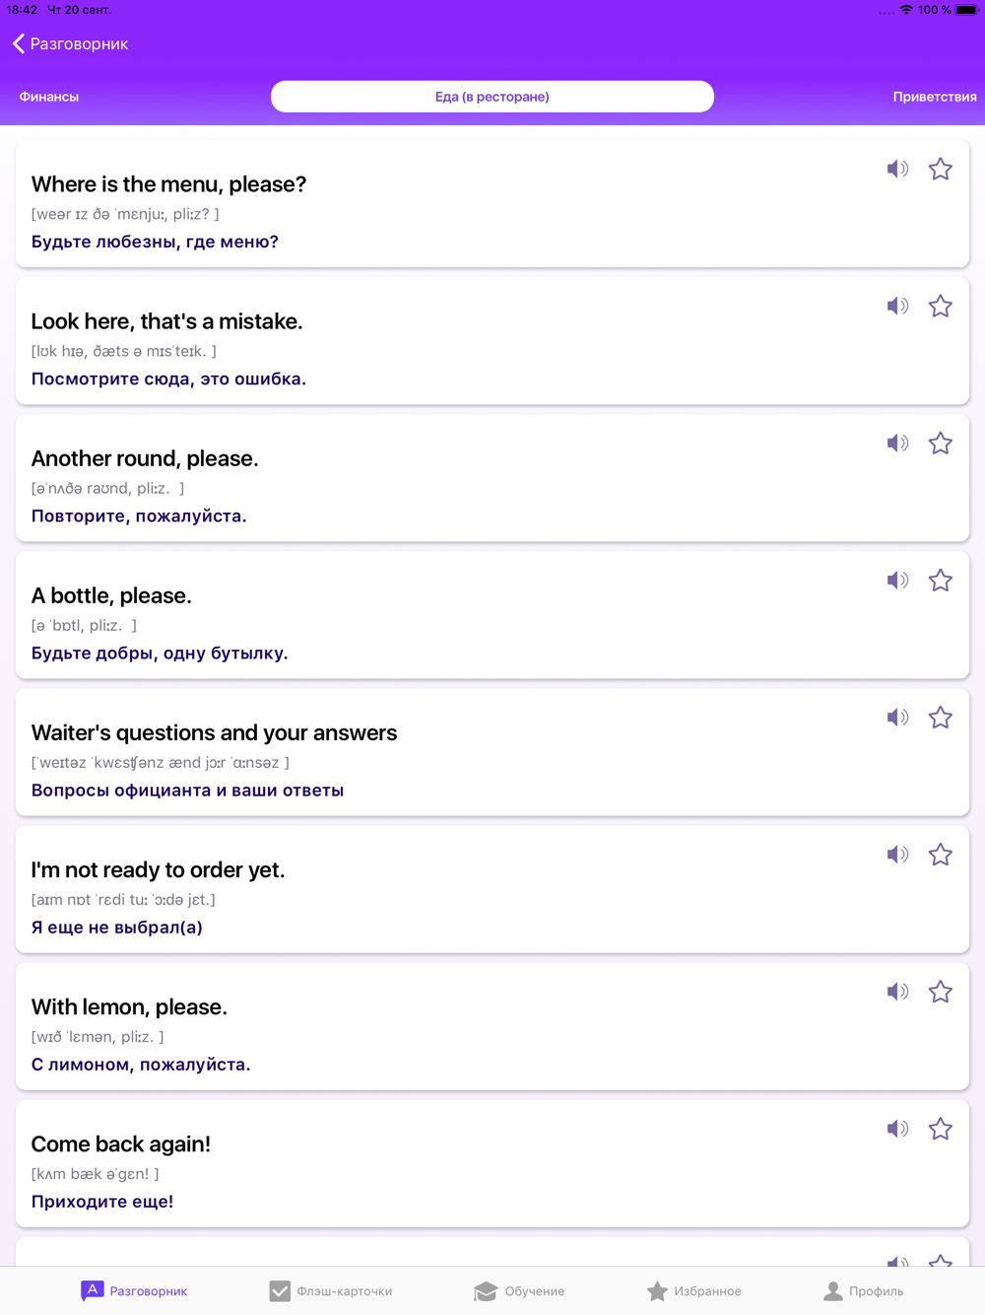Viewport: 985px width, 1315px height.
Task: Play audio for 'Waiter's questions and your answers'
Action: (x=897, y=718)
